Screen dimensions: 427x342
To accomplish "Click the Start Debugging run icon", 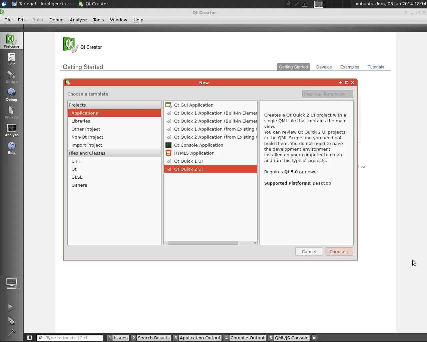I will [11, 321].
